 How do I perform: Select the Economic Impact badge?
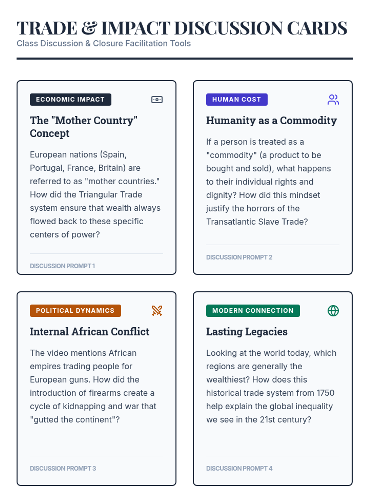click(70, 100)
